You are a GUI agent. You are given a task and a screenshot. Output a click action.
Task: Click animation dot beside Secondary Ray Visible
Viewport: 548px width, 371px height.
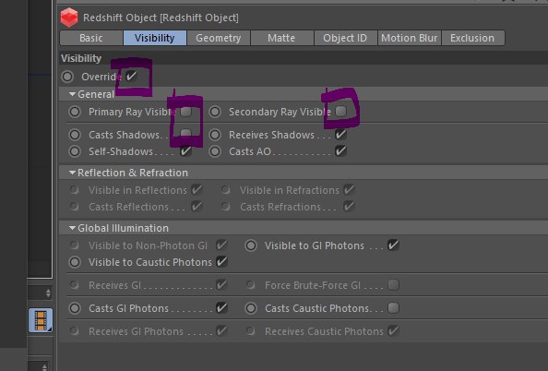pyautogui.click(x=215, y=112)
